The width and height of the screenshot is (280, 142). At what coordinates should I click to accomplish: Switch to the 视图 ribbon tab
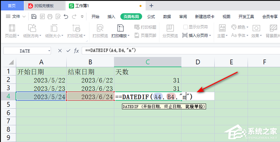[x=226, y=17]
